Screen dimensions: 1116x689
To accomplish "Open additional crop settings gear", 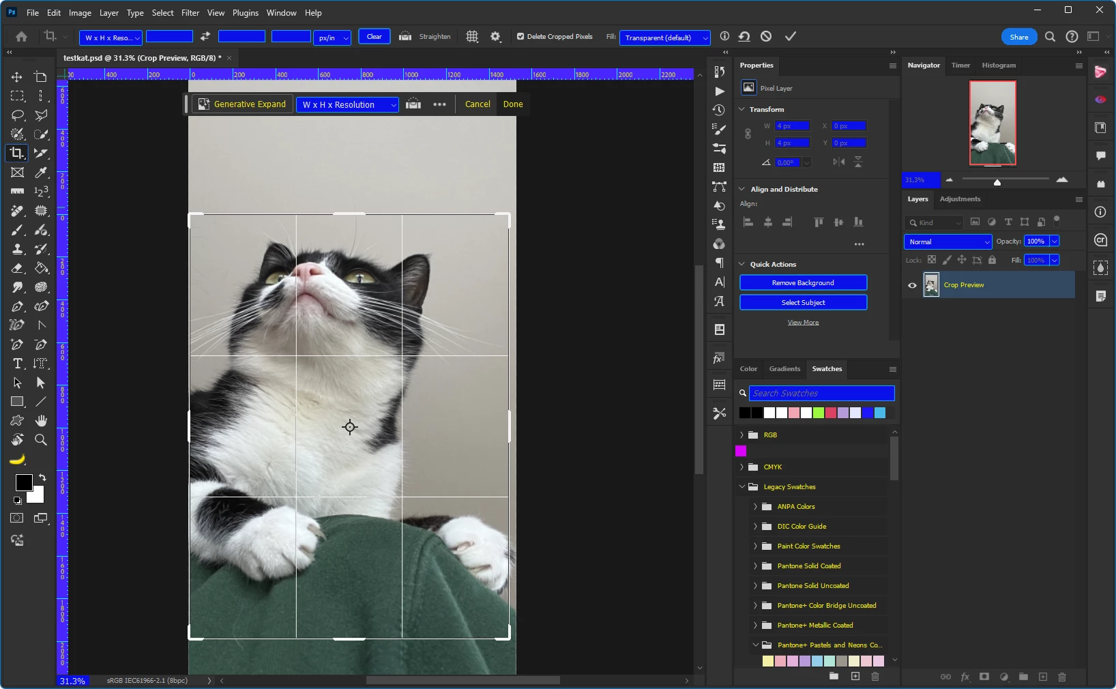I will pos(496,37).
